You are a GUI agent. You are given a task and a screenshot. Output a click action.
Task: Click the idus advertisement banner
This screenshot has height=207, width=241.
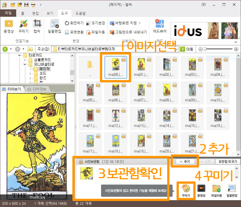click(x=205, y=31)
